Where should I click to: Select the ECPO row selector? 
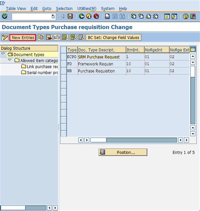[x=64, y=57]
